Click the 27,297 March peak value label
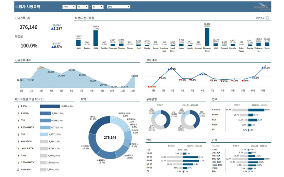Image resolution: width=284 pixels, height=177 pixels. [40, 68]
